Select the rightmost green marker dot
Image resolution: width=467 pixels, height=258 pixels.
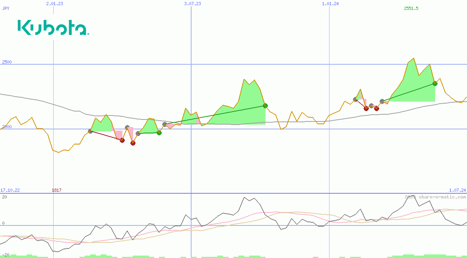tap(435, 83)
